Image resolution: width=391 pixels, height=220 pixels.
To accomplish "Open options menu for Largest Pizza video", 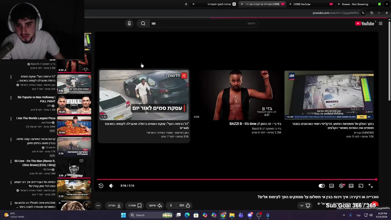I will pyautogui.click(x=11, y=119).
